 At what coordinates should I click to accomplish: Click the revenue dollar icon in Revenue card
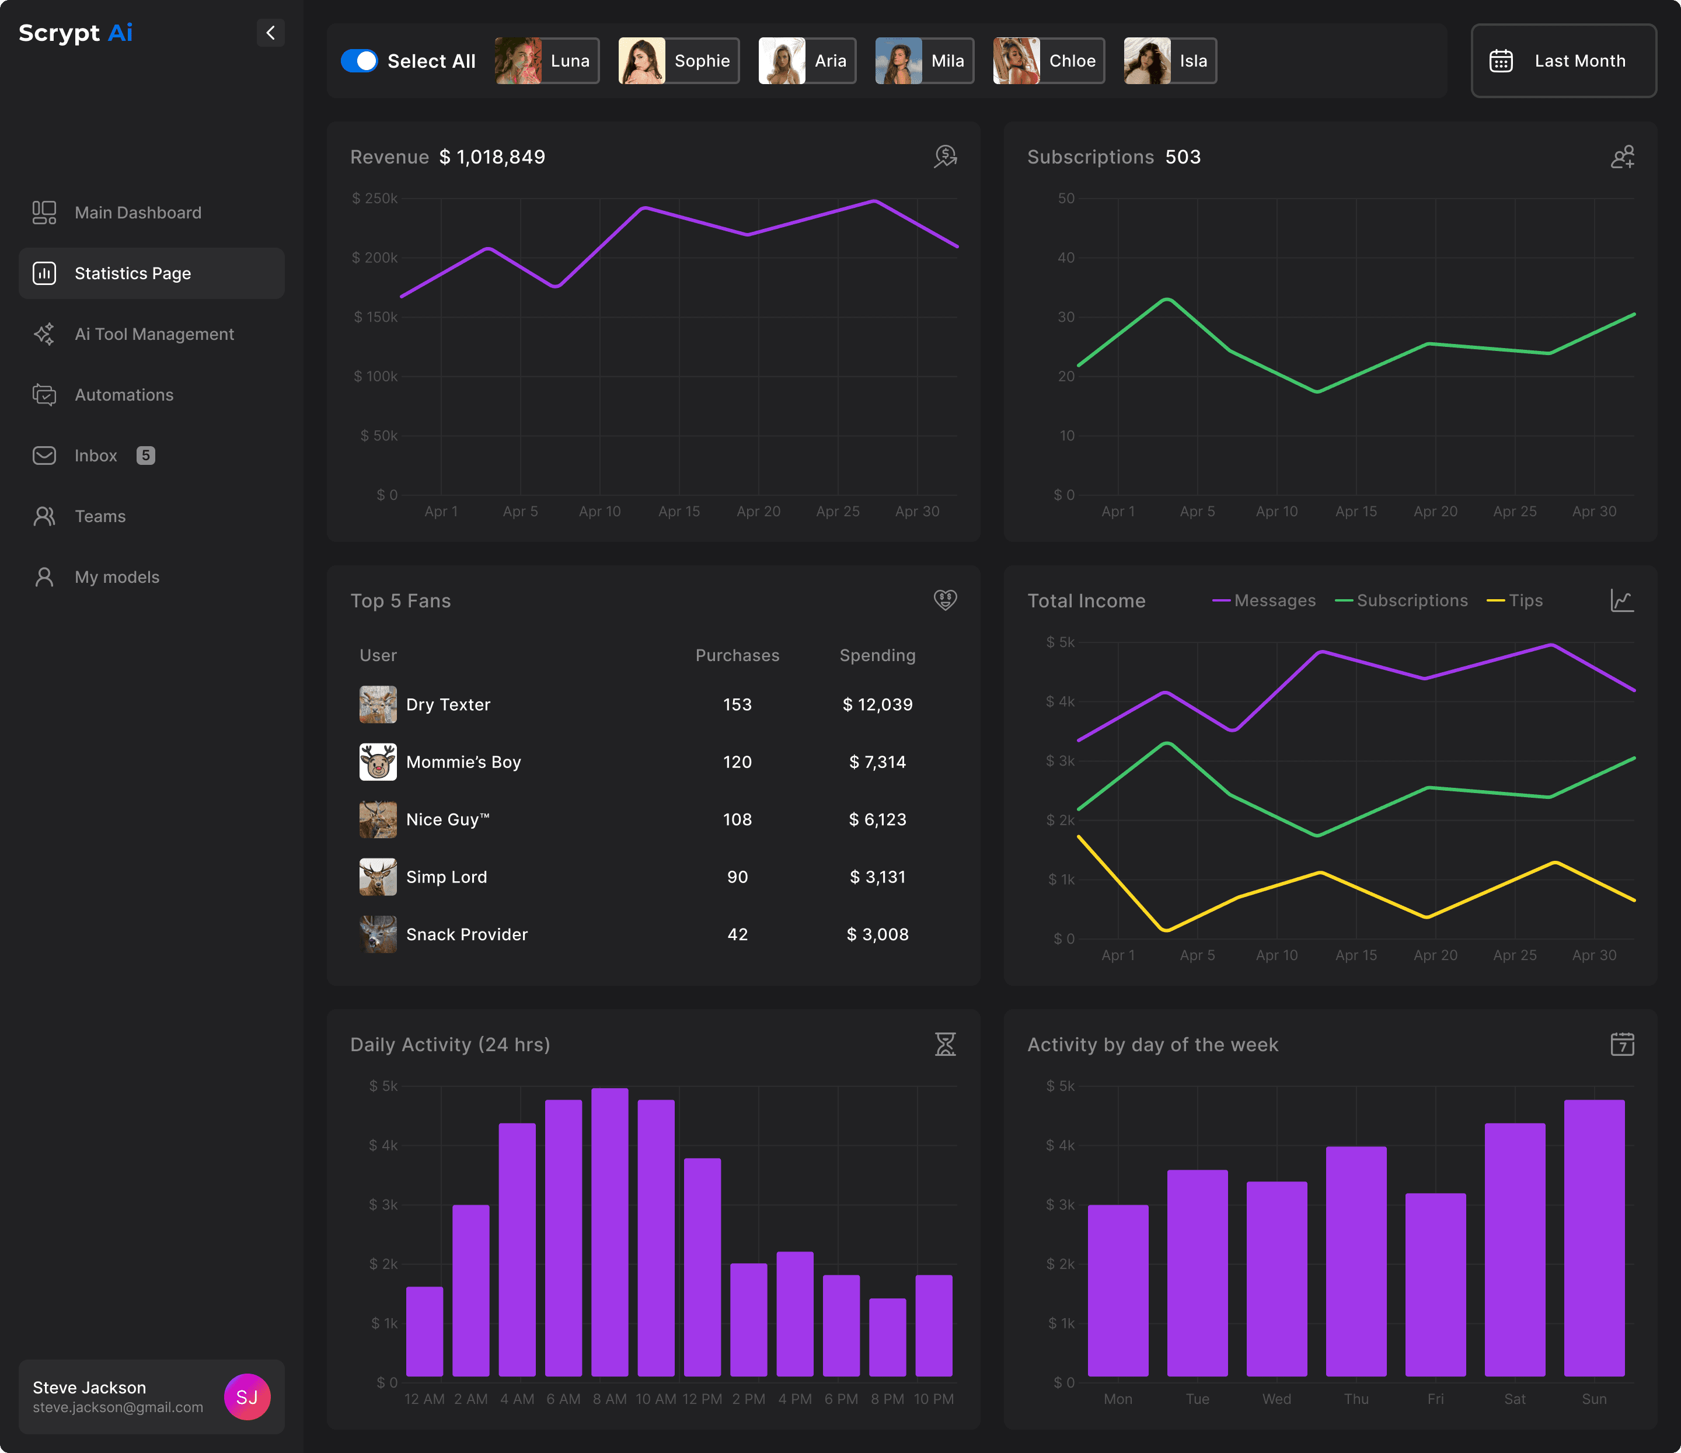tap(945, 156)
